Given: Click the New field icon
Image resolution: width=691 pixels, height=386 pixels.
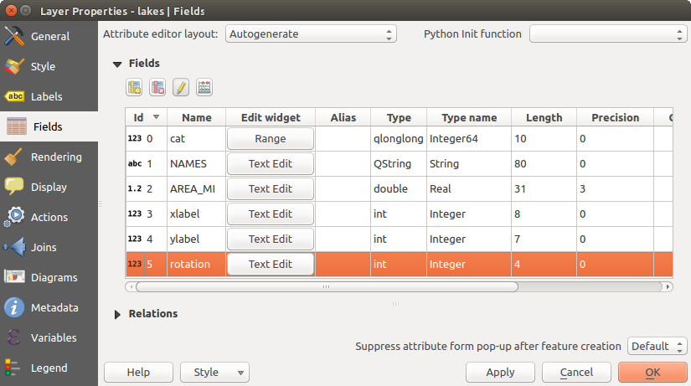Looking at the screenshot, I should tap(134, 87).
